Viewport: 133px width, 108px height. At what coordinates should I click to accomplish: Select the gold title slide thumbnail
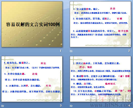(x=32, y=24)
